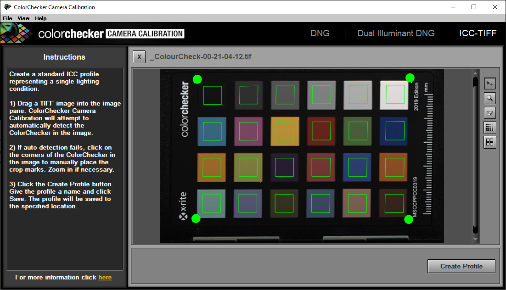Maximize the ColorChecker Camera Calibration window
Image resolution: width=506 pixels, height=290 pixels.
coord(474,7)
